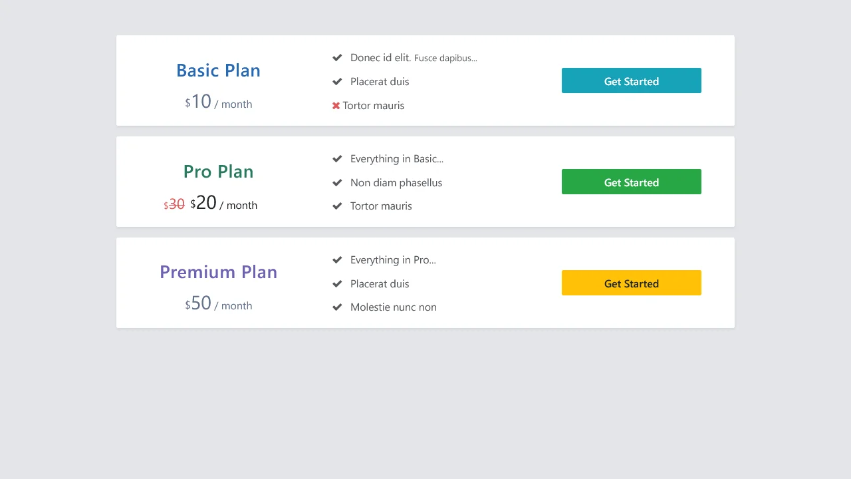
Task: Click the Get Started button for Basic Plan
Action: click(x=631, y=80)
